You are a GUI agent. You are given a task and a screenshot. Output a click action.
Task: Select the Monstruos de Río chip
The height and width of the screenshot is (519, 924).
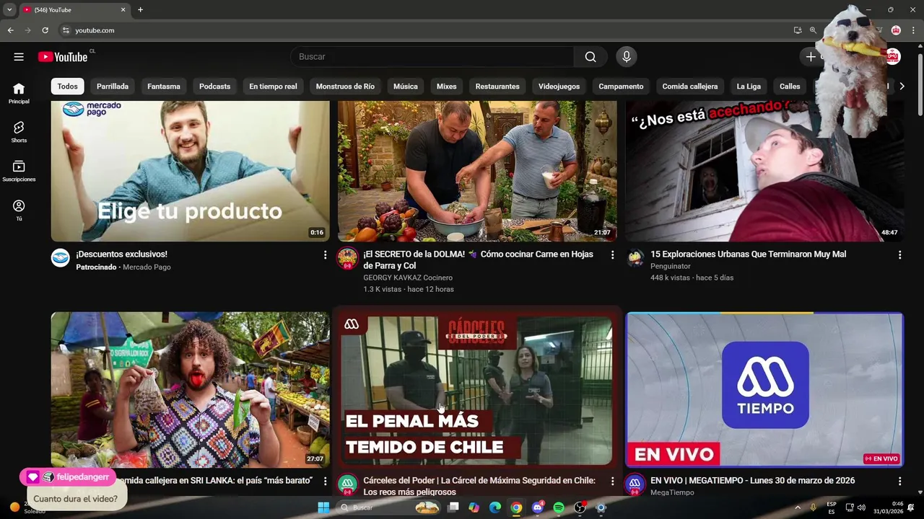click(x=345, y=86)
